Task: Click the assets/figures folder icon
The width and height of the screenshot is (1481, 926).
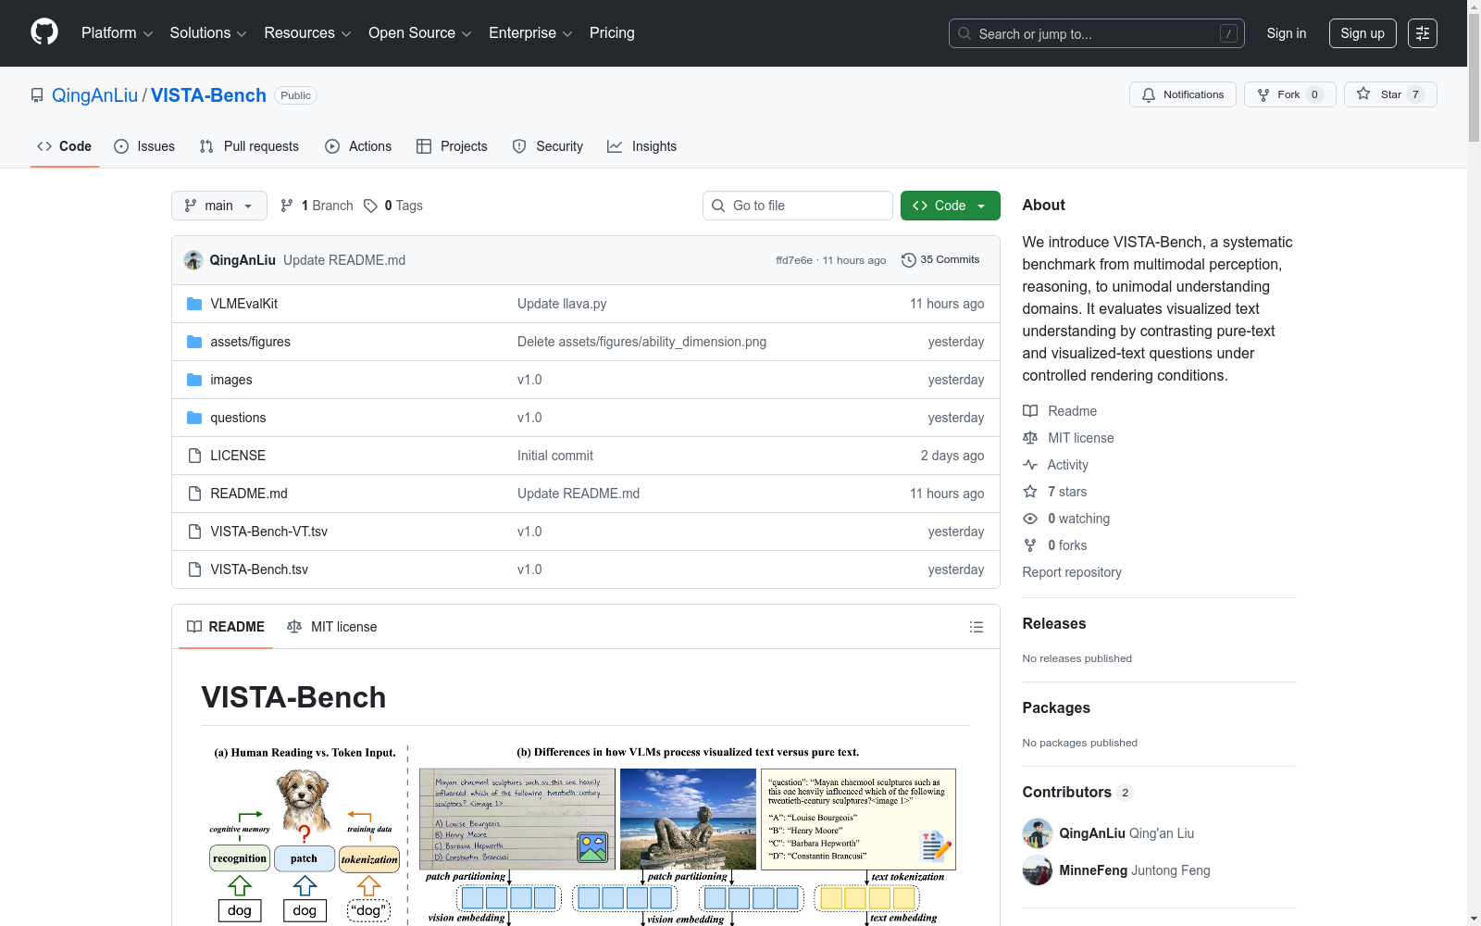Action: [194, 342]
